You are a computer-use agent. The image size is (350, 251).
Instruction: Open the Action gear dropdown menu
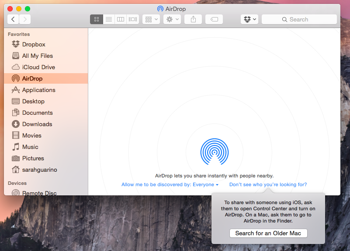(172, 19)
